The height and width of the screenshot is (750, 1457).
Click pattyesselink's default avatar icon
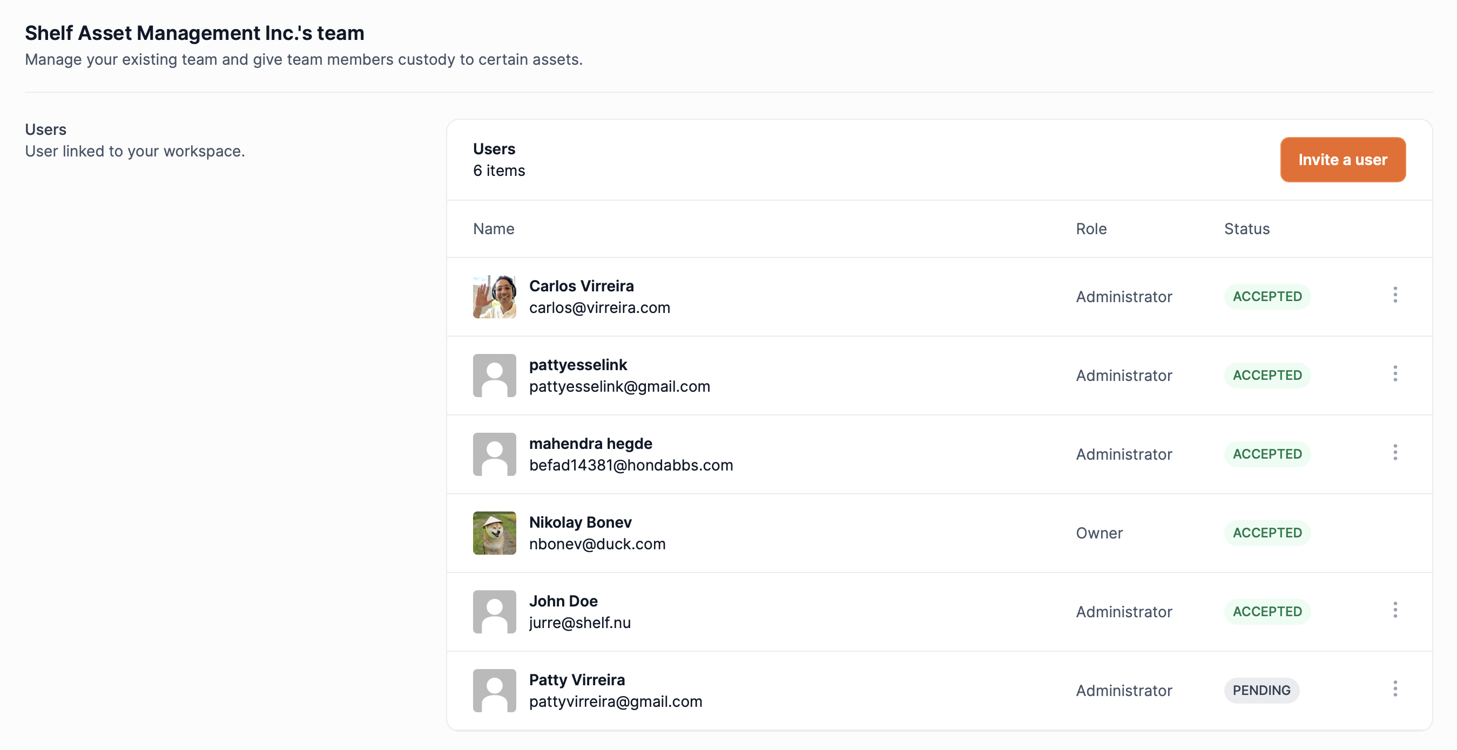(494, 376)
